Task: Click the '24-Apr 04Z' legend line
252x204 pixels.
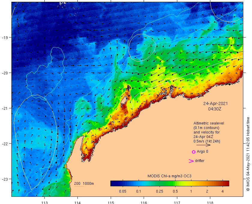Action: pyautogui.click(x=203, y=137)
